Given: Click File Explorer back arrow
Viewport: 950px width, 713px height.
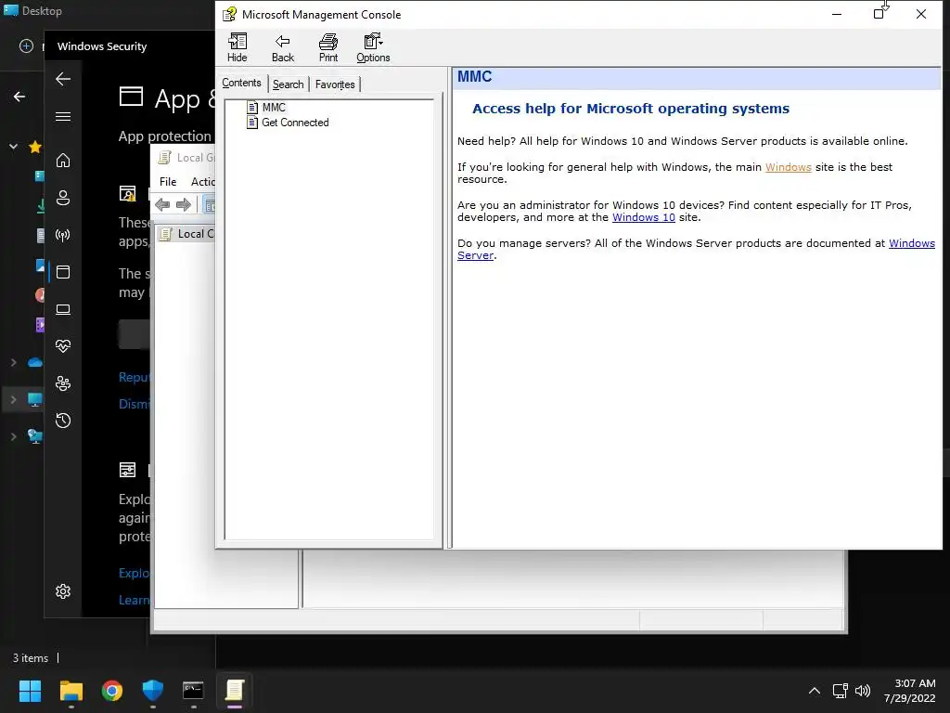Looking at the screenshot, I should tap(19, 97).
